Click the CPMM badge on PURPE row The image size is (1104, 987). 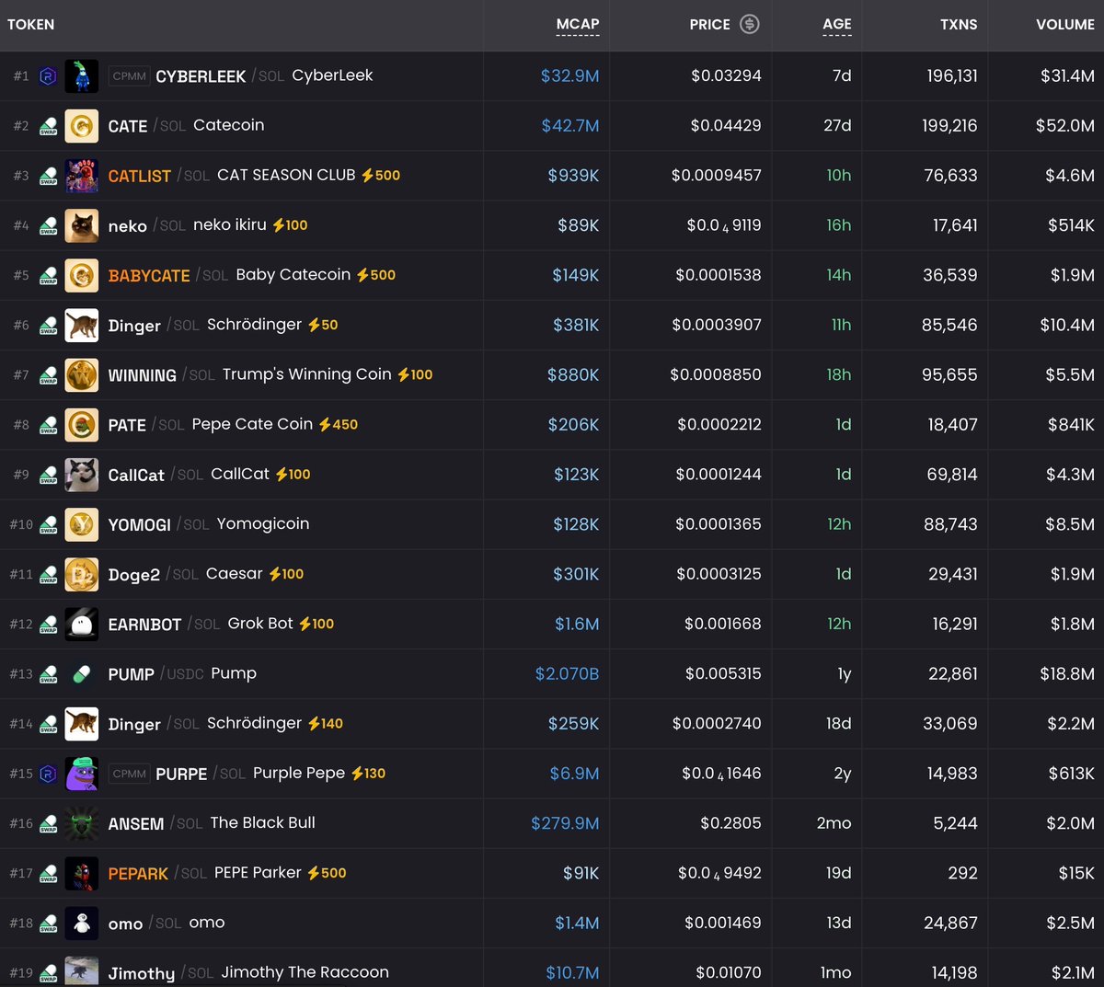[129, 774]
